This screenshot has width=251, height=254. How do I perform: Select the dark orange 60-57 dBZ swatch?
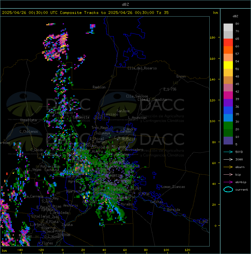coord(228,50)
